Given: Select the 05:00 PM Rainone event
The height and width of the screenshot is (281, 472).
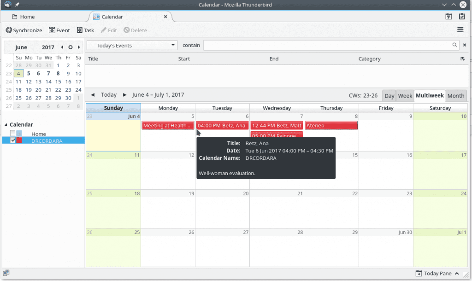Looking at the screenshot, I should click(x=277, y=135).
